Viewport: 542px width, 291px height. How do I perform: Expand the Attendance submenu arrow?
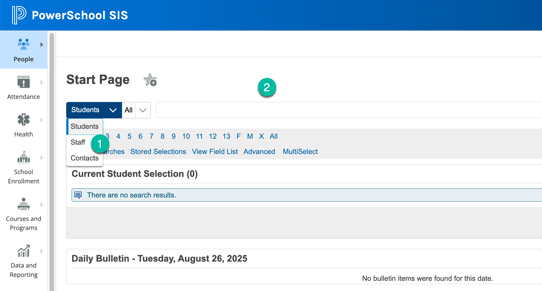(x=42, y=82)
